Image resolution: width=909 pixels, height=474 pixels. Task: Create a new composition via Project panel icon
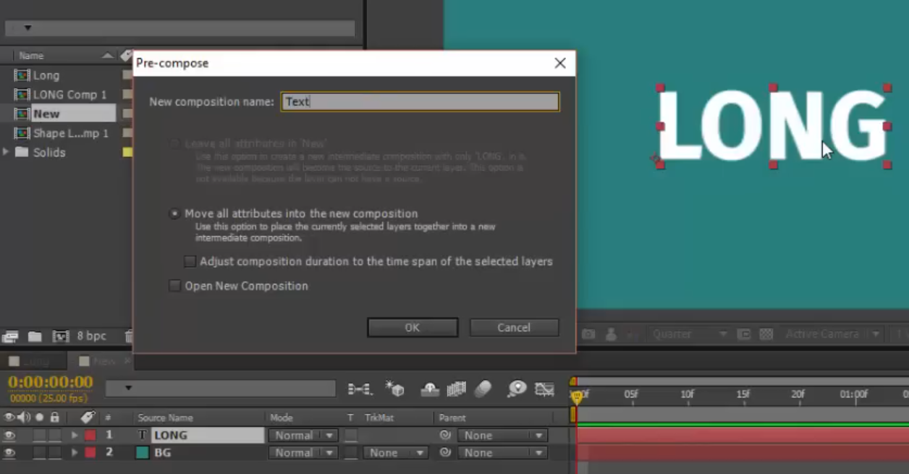click(61, 336)
